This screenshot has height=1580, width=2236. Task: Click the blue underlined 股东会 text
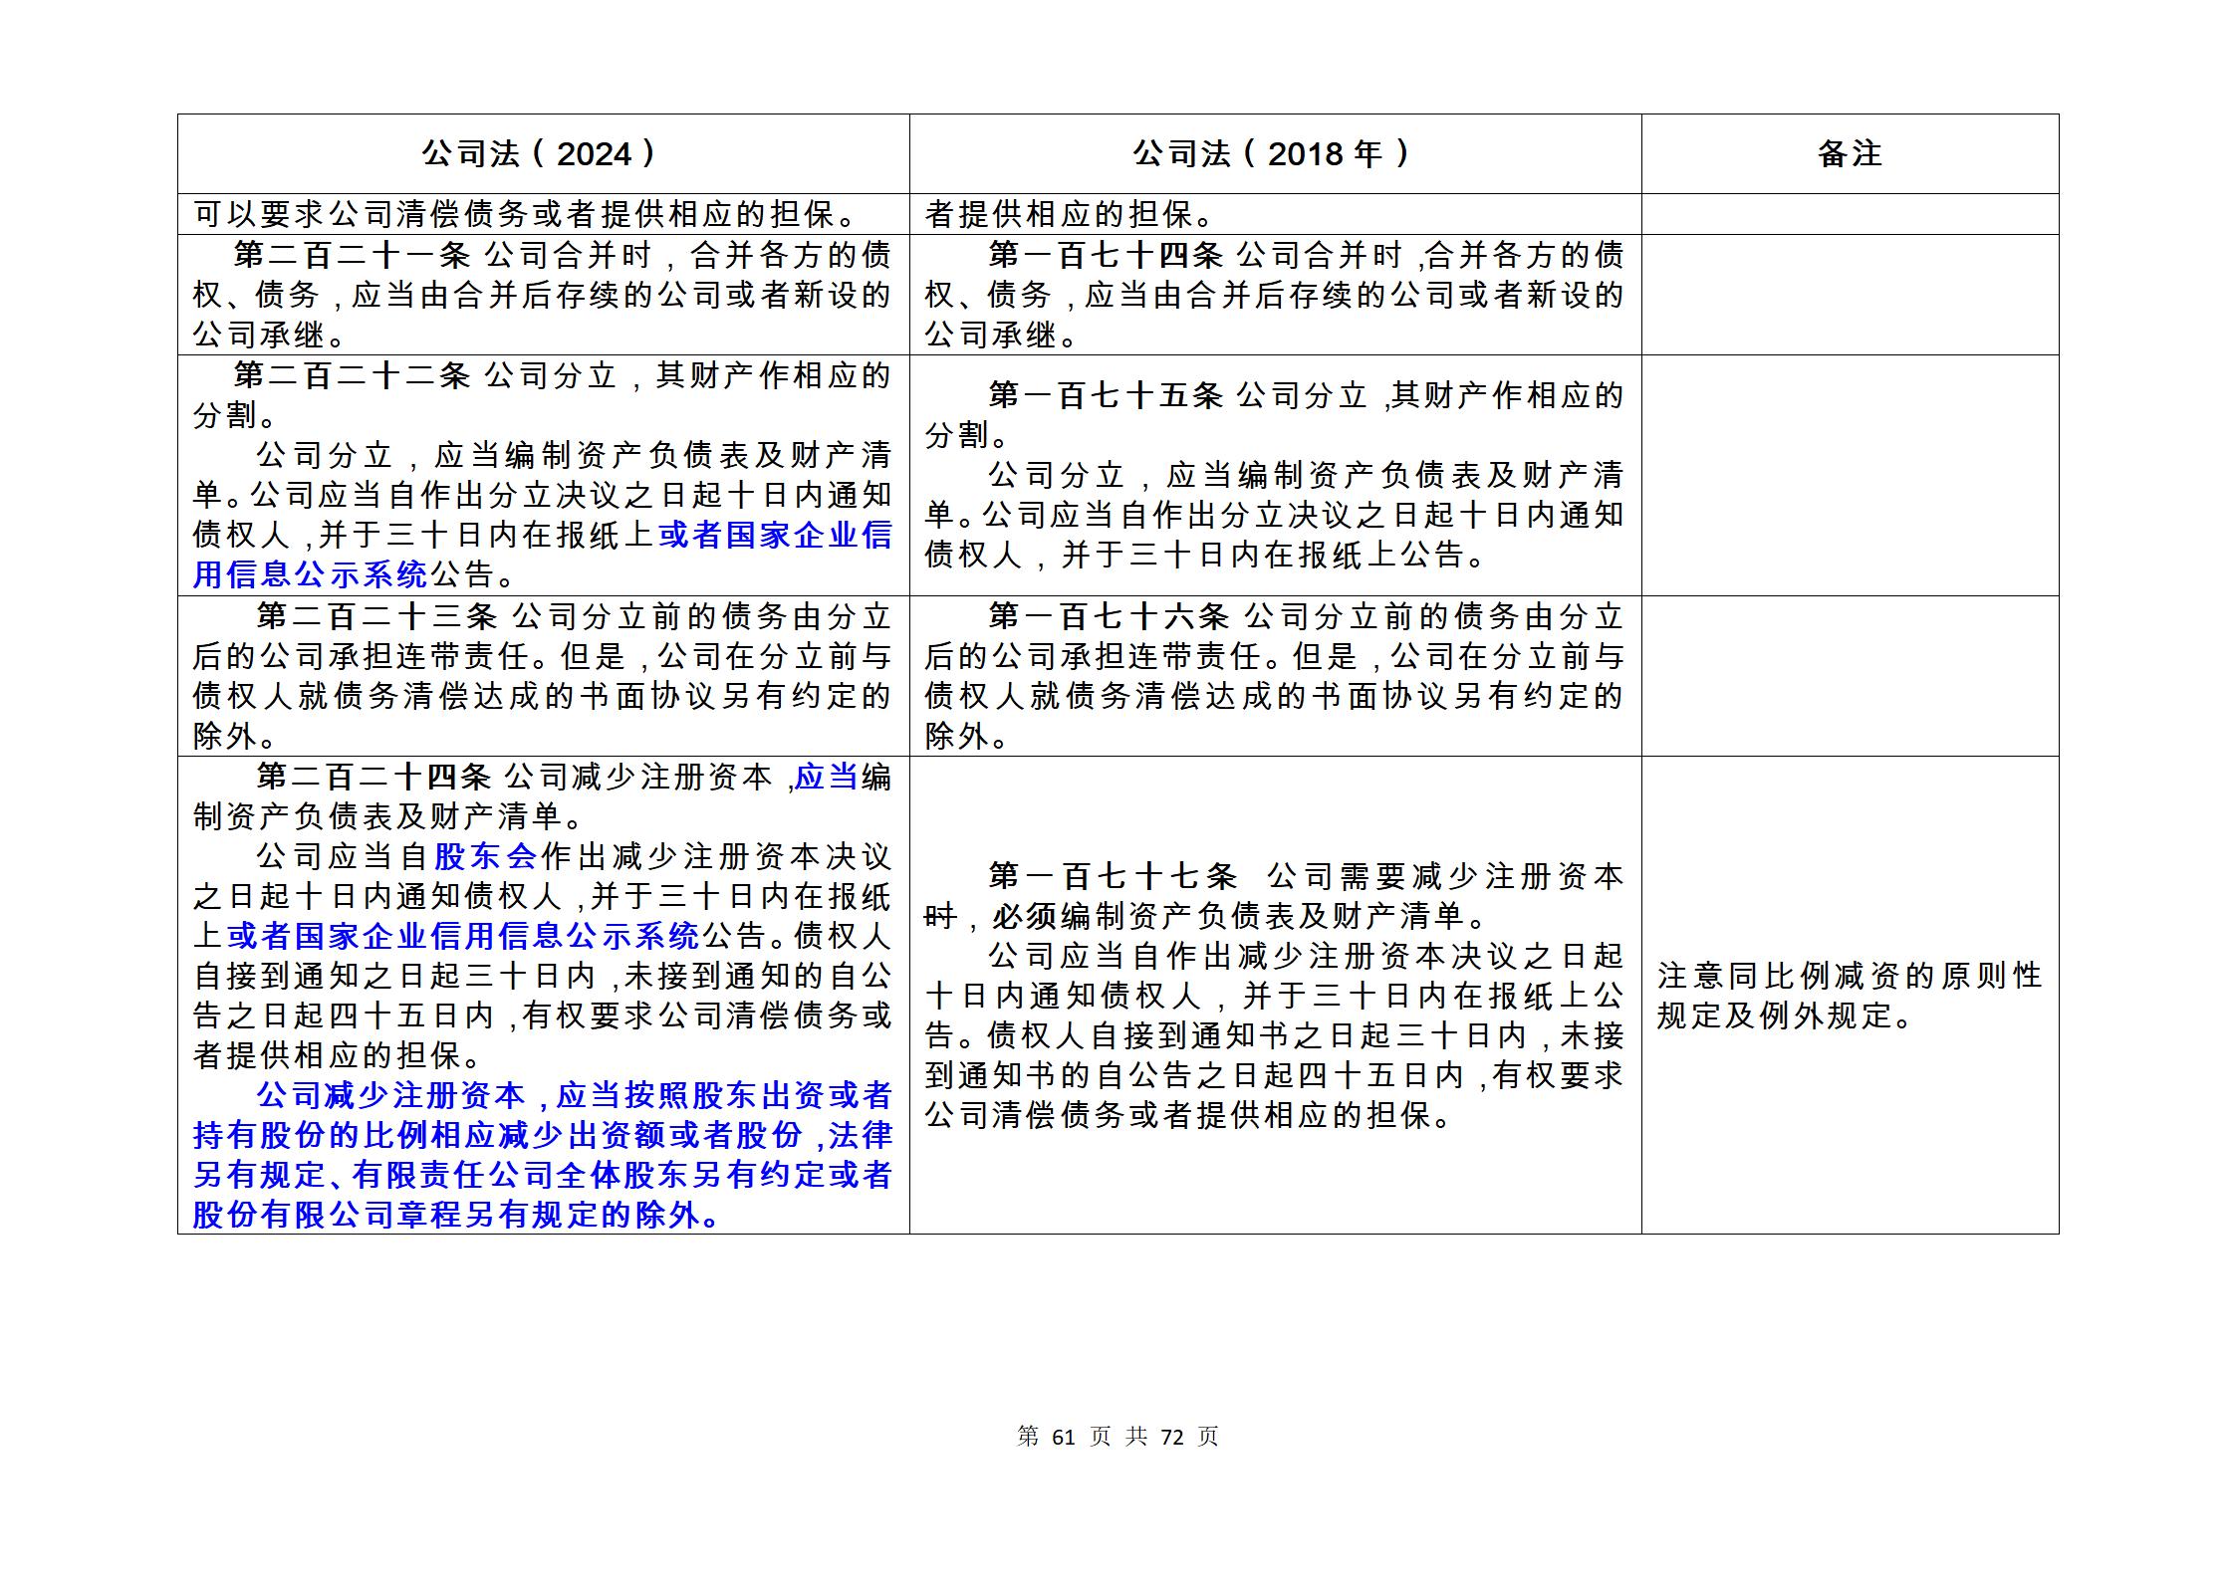[485, 856]
